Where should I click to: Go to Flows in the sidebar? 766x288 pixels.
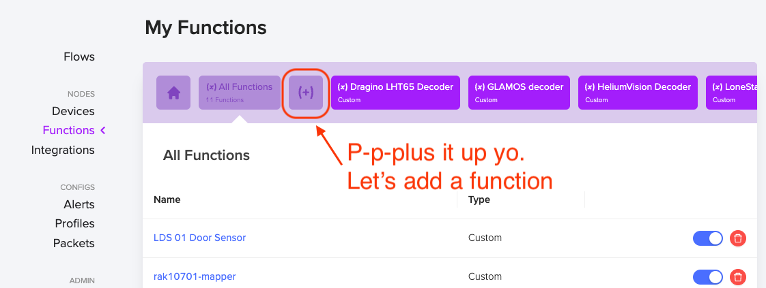pyautogui.click(x=79, y=57)
